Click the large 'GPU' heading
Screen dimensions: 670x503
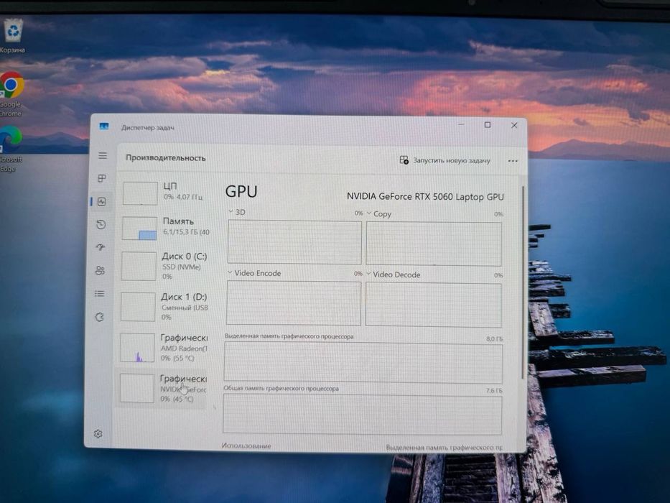(241, 191)
